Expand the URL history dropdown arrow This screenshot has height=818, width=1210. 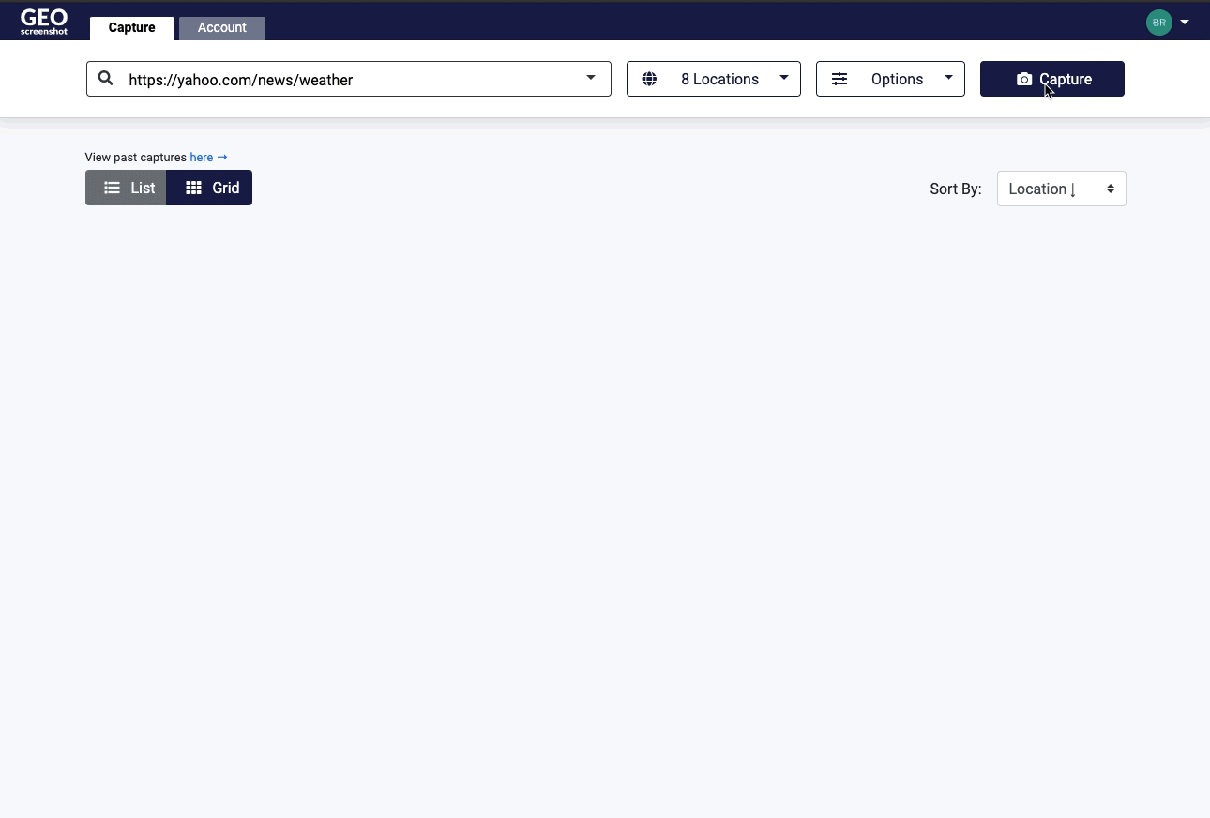(591, 79)
